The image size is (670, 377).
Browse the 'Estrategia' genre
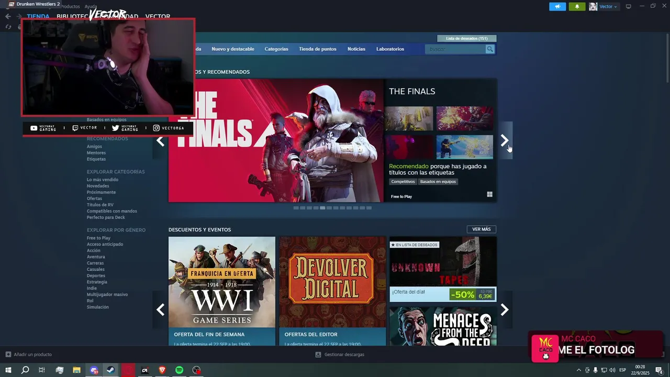[x=97, y=282]
